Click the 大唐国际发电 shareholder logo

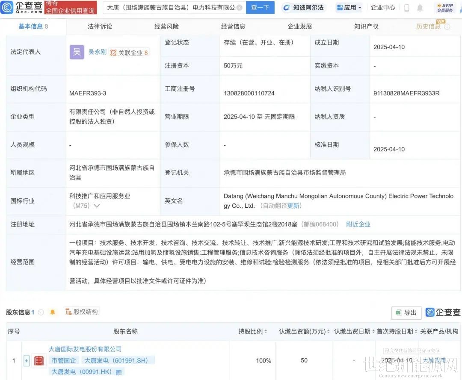39,361
